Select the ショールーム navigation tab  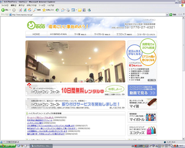tap(146, 34)
